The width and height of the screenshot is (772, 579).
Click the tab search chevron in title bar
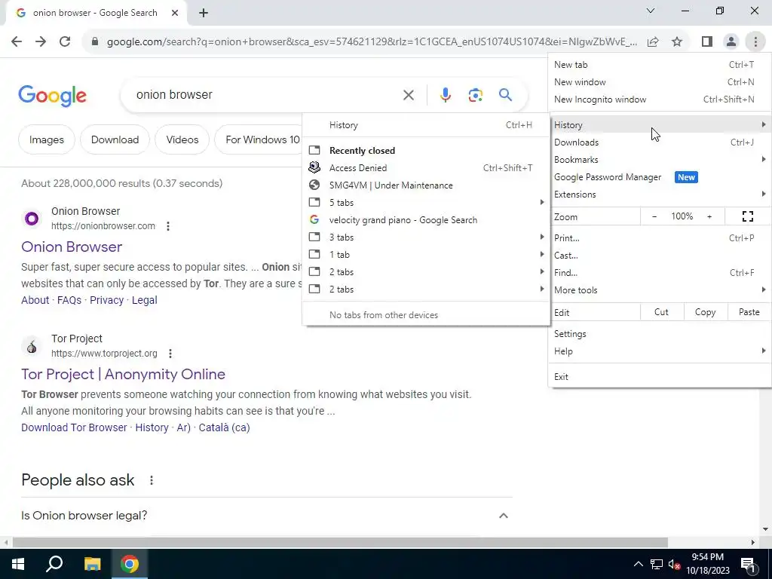coord(651,11)
